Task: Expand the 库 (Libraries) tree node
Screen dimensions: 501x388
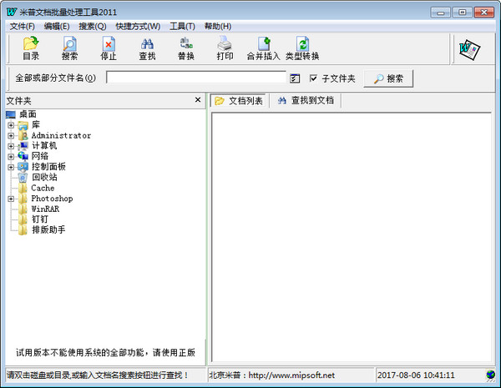Action: [x=11, y=125]
